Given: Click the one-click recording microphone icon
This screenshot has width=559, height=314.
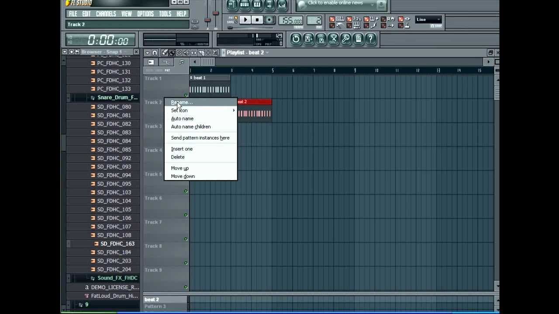Looking at the screenshot, I should coord(346,39).
